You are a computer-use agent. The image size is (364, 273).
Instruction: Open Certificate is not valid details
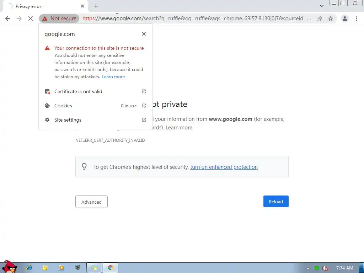[x=96, y=91]
